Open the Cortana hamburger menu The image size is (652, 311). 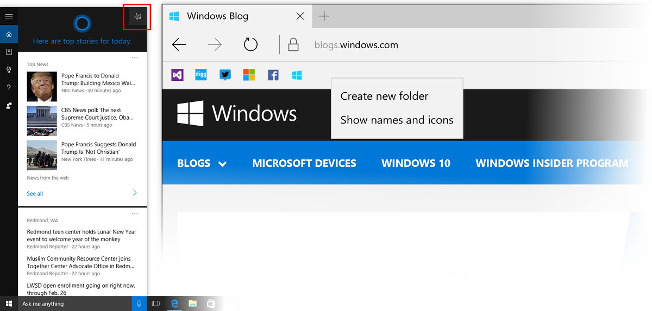coord(9,16)
